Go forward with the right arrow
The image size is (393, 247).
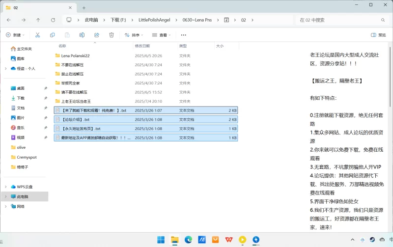click(23, 20)
